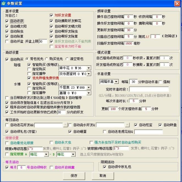
Task: Click plus button beside 自动送花好友QQ field
Action: (65, 125)
